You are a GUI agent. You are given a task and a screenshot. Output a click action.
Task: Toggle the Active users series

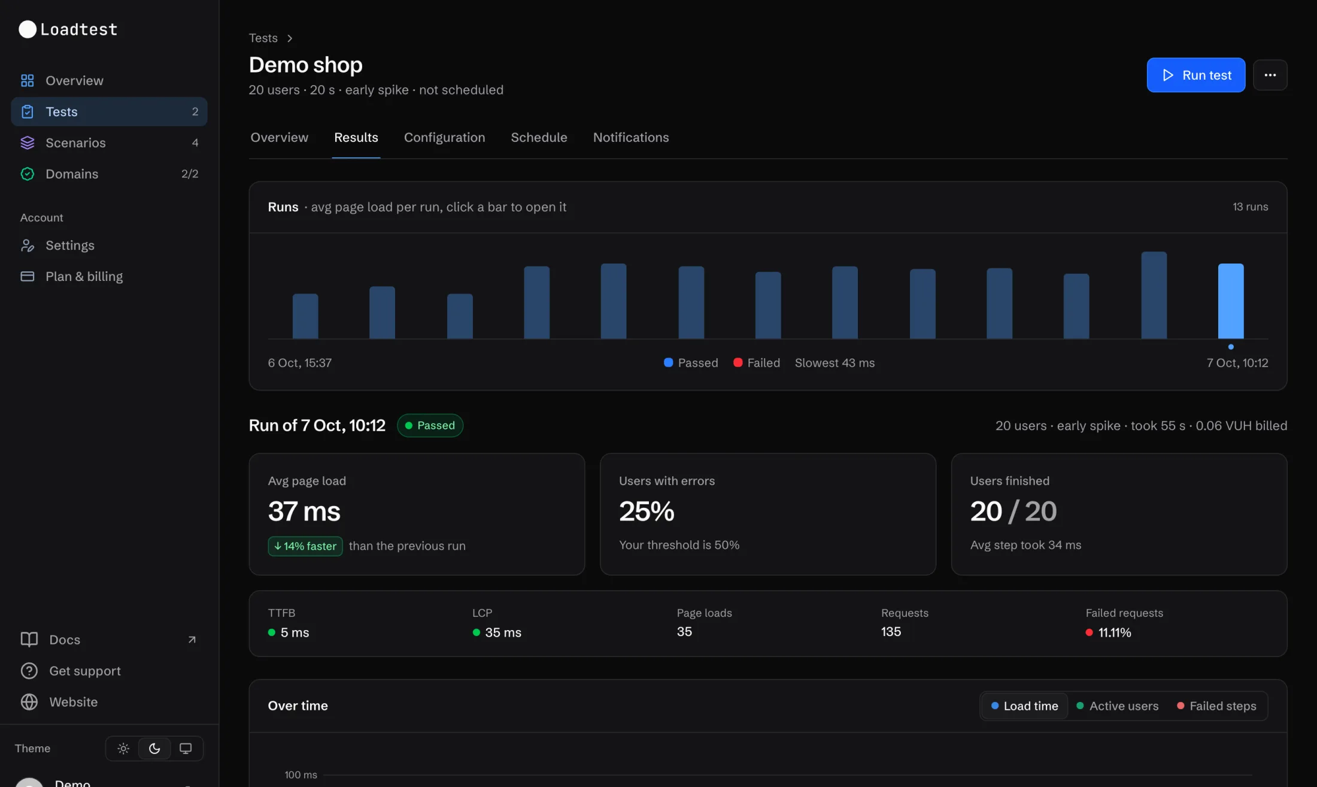[1118, 706]
